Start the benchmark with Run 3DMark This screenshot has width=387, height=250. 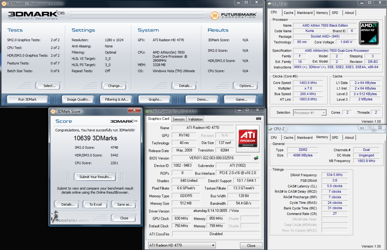(x=28, y=99)
